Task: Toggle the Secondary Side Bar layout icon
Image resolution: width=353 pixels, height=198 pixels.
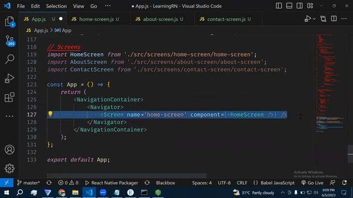Action: tap(299, 6)
